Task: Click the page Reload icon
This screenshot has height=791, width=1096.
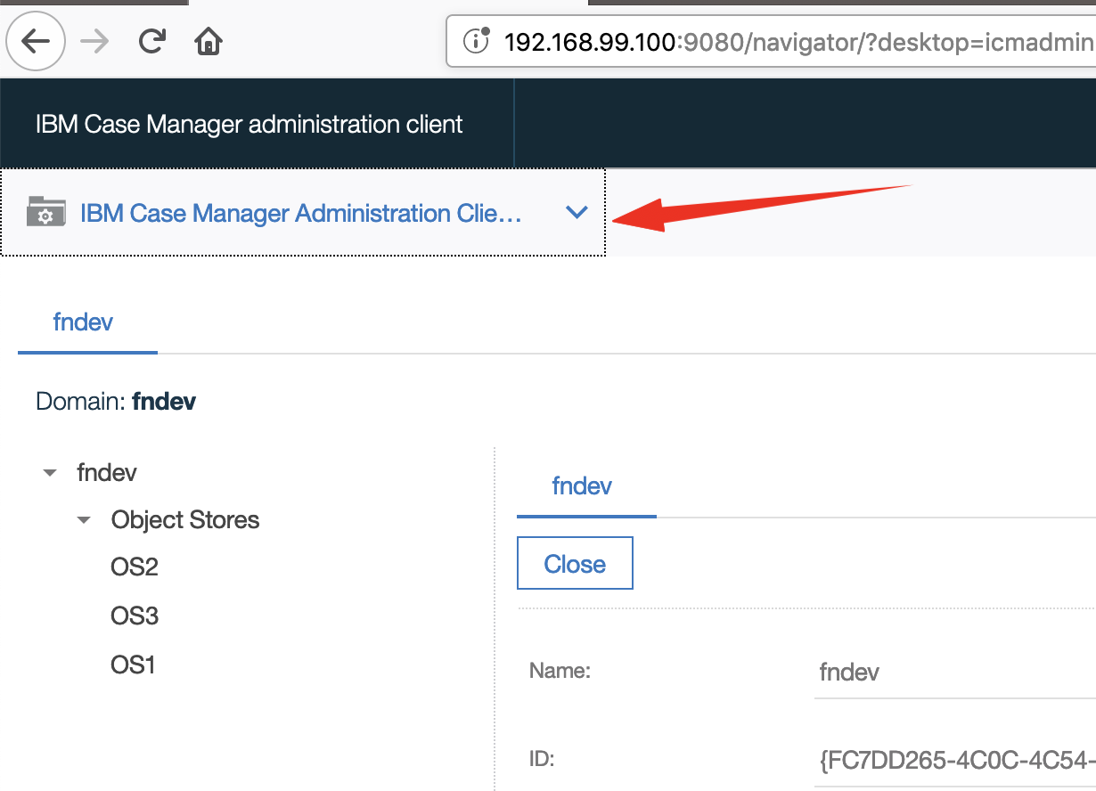Action: [151, 41]
